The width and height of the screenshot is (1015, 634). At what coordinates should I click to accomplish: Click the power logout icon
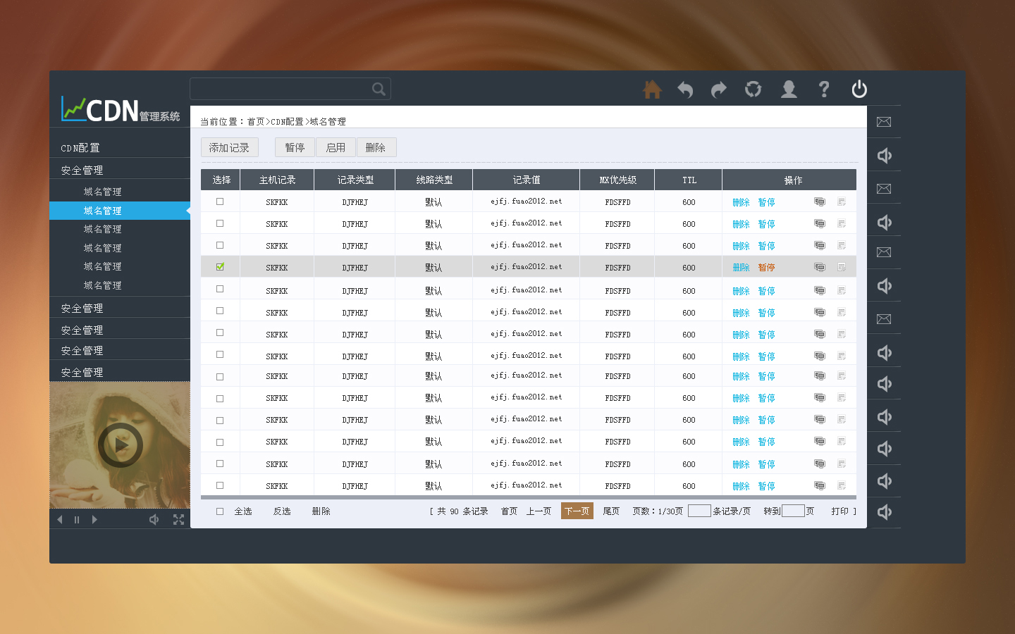pyautogui.click(x=859, y=89)
